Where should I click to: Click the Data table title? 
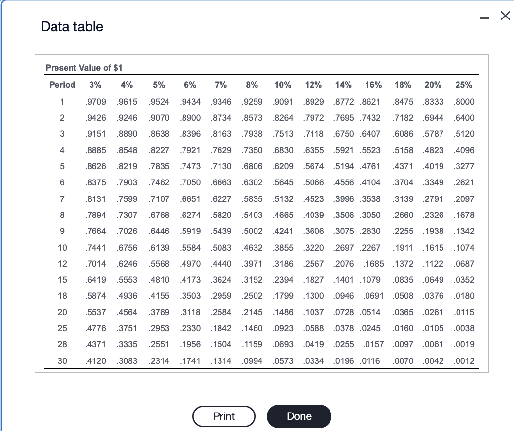(x=71, y=27)
